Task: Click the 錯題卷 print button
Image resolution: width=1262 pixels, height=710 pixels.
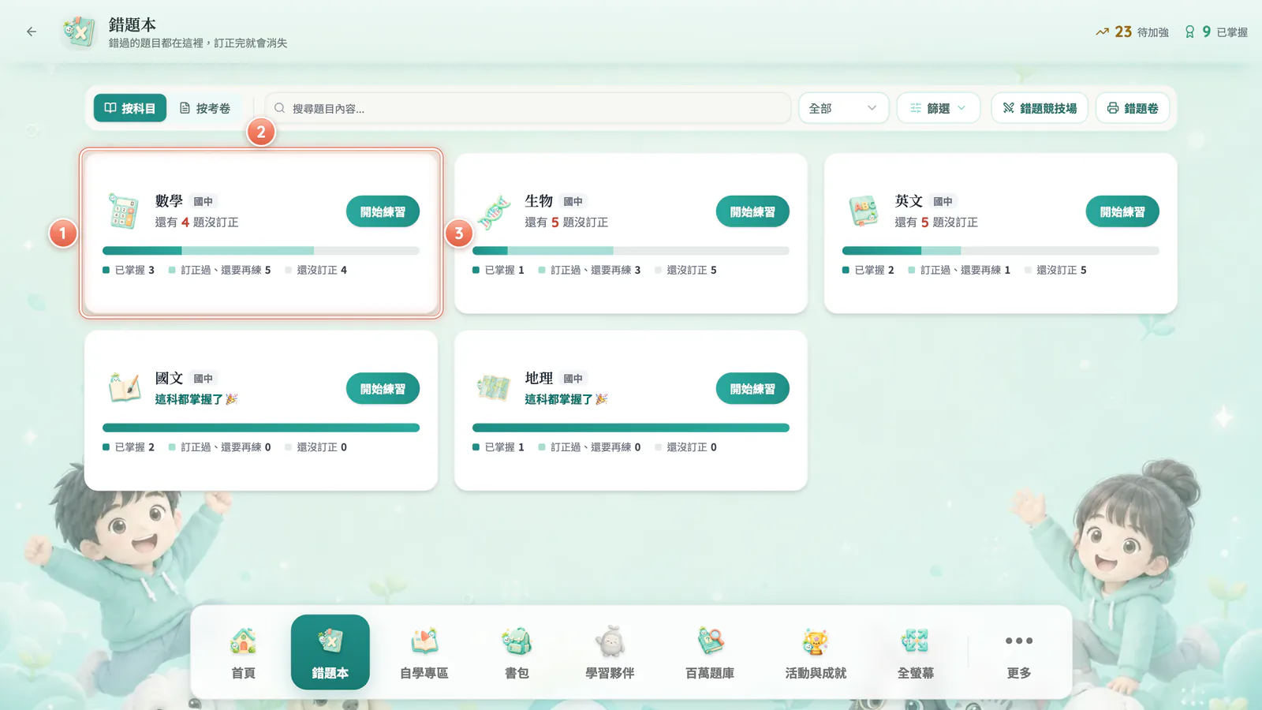Action: (1133, 108)
